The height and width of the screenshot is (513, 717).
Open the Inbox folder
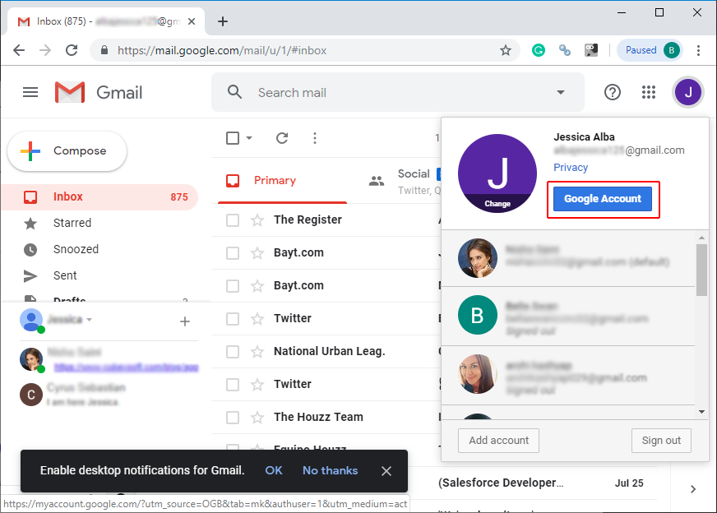point(99,197)
